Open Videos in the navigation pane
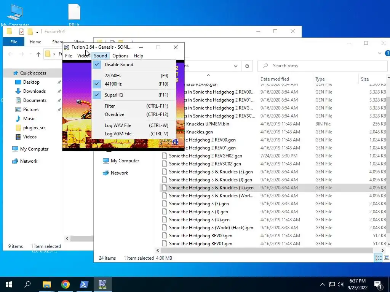The width and height of the screenshot is (390, 292). [30, 137]
